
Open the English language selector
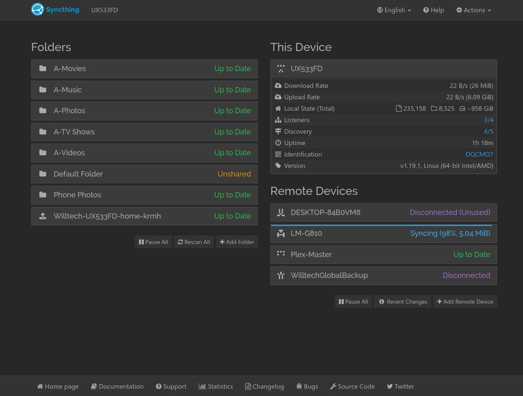pyautogui.click(x=393, y=10)
